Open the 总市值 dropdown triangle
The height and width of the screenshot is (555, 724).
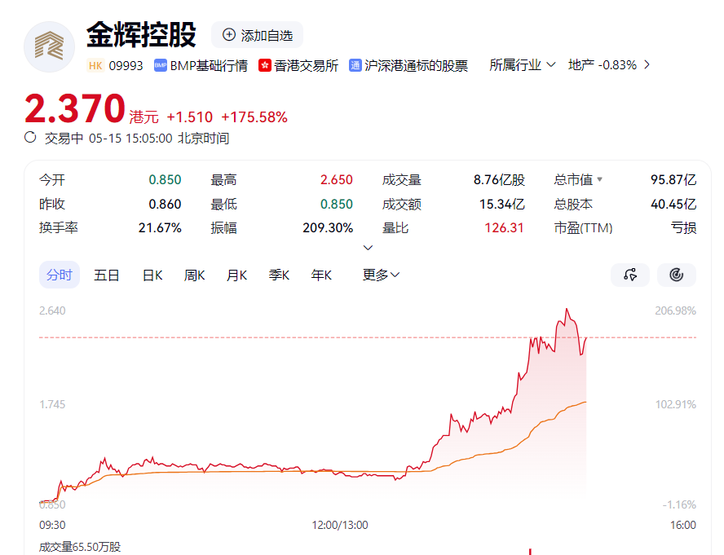(x=599, y=179)
